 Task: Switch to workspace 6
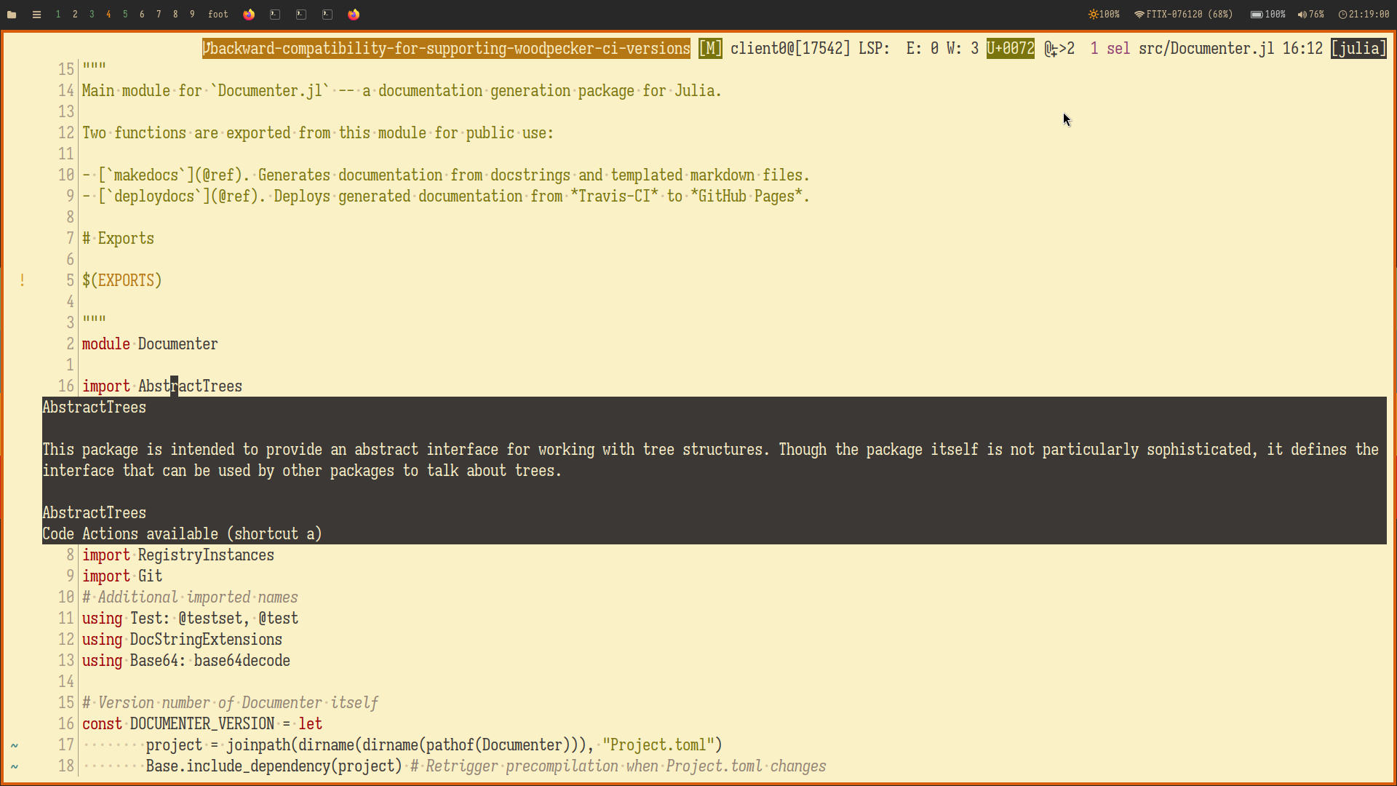click(142, 15)
